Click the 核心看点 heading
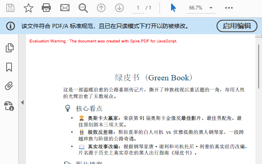The image size is (262, 164). [89, 108]
